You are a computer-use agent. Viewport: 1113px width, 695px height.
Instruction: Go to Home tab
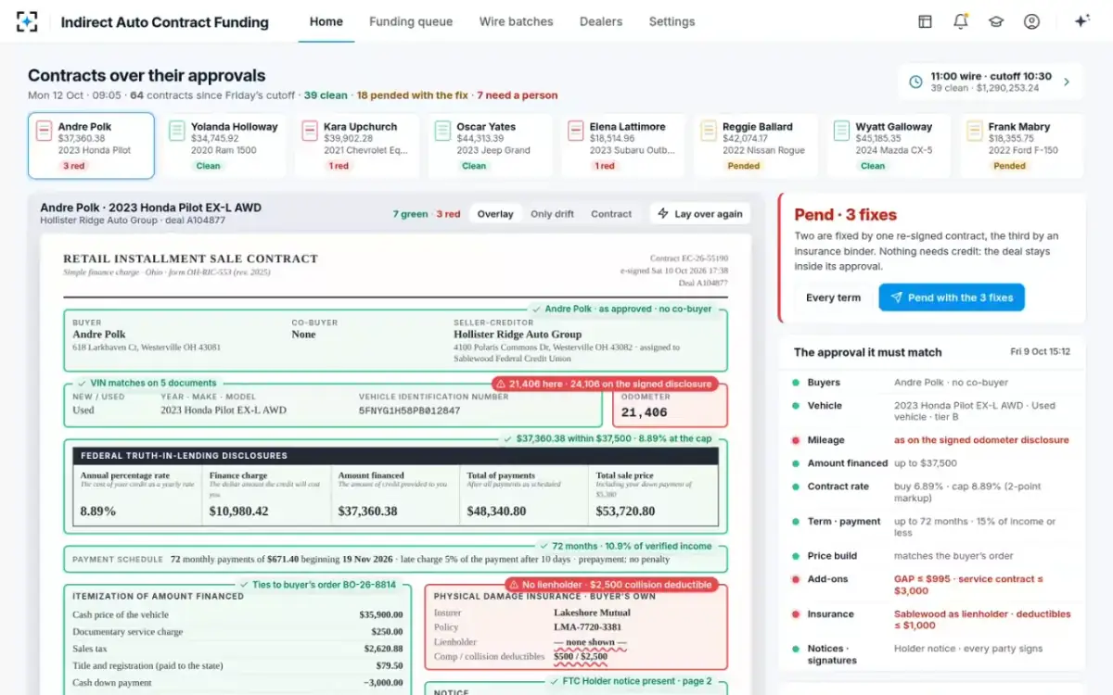tap(326, 21)
